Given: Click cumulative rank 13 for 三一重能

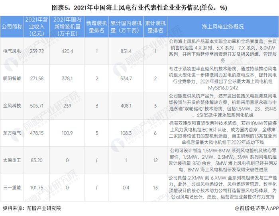Looking at the screenshot, I should [155, 188].
